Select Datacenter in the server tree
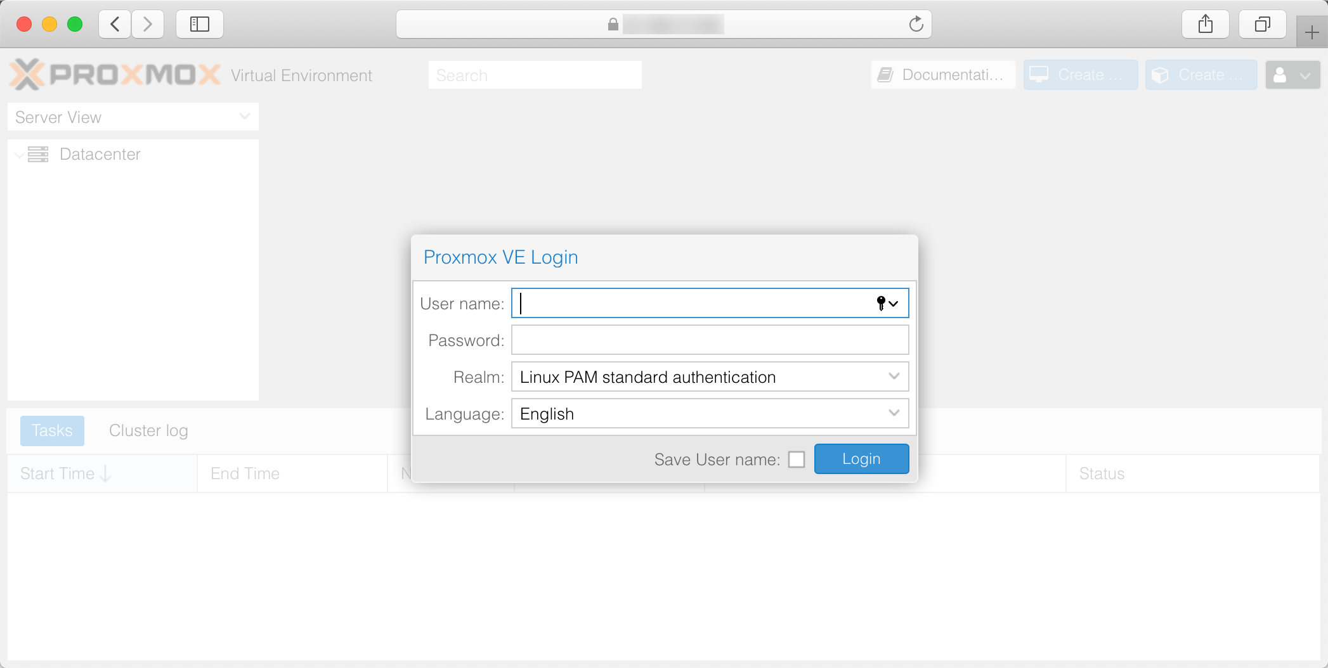The height and width of the screenshot is (668, 1328). [100, 154]
